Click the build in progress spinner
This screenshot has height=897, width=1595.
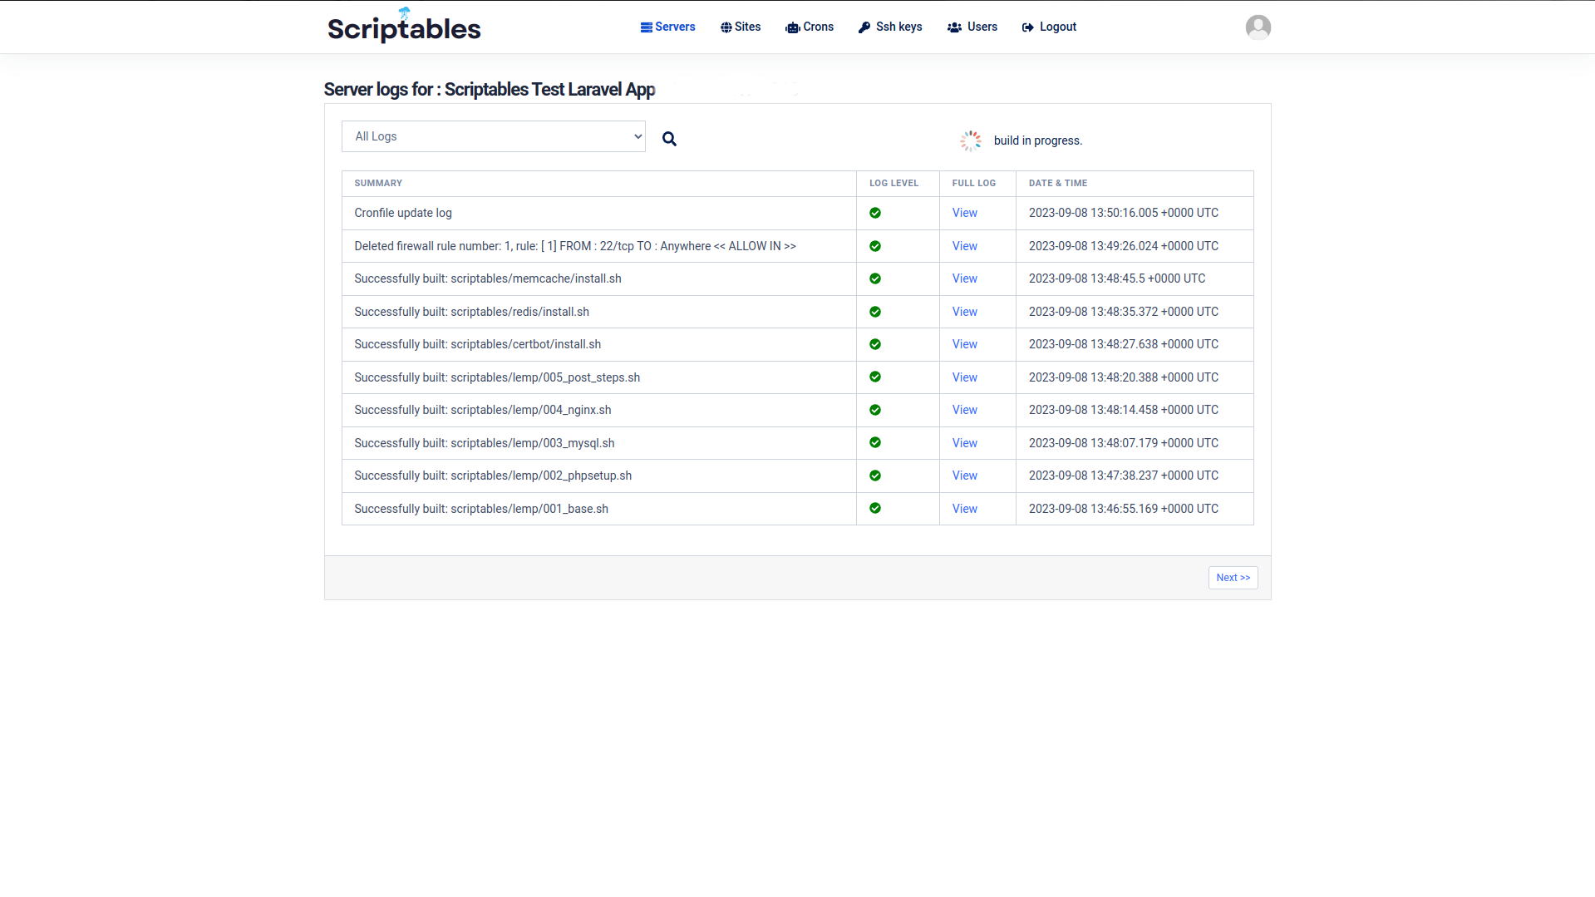click(970, 140)
